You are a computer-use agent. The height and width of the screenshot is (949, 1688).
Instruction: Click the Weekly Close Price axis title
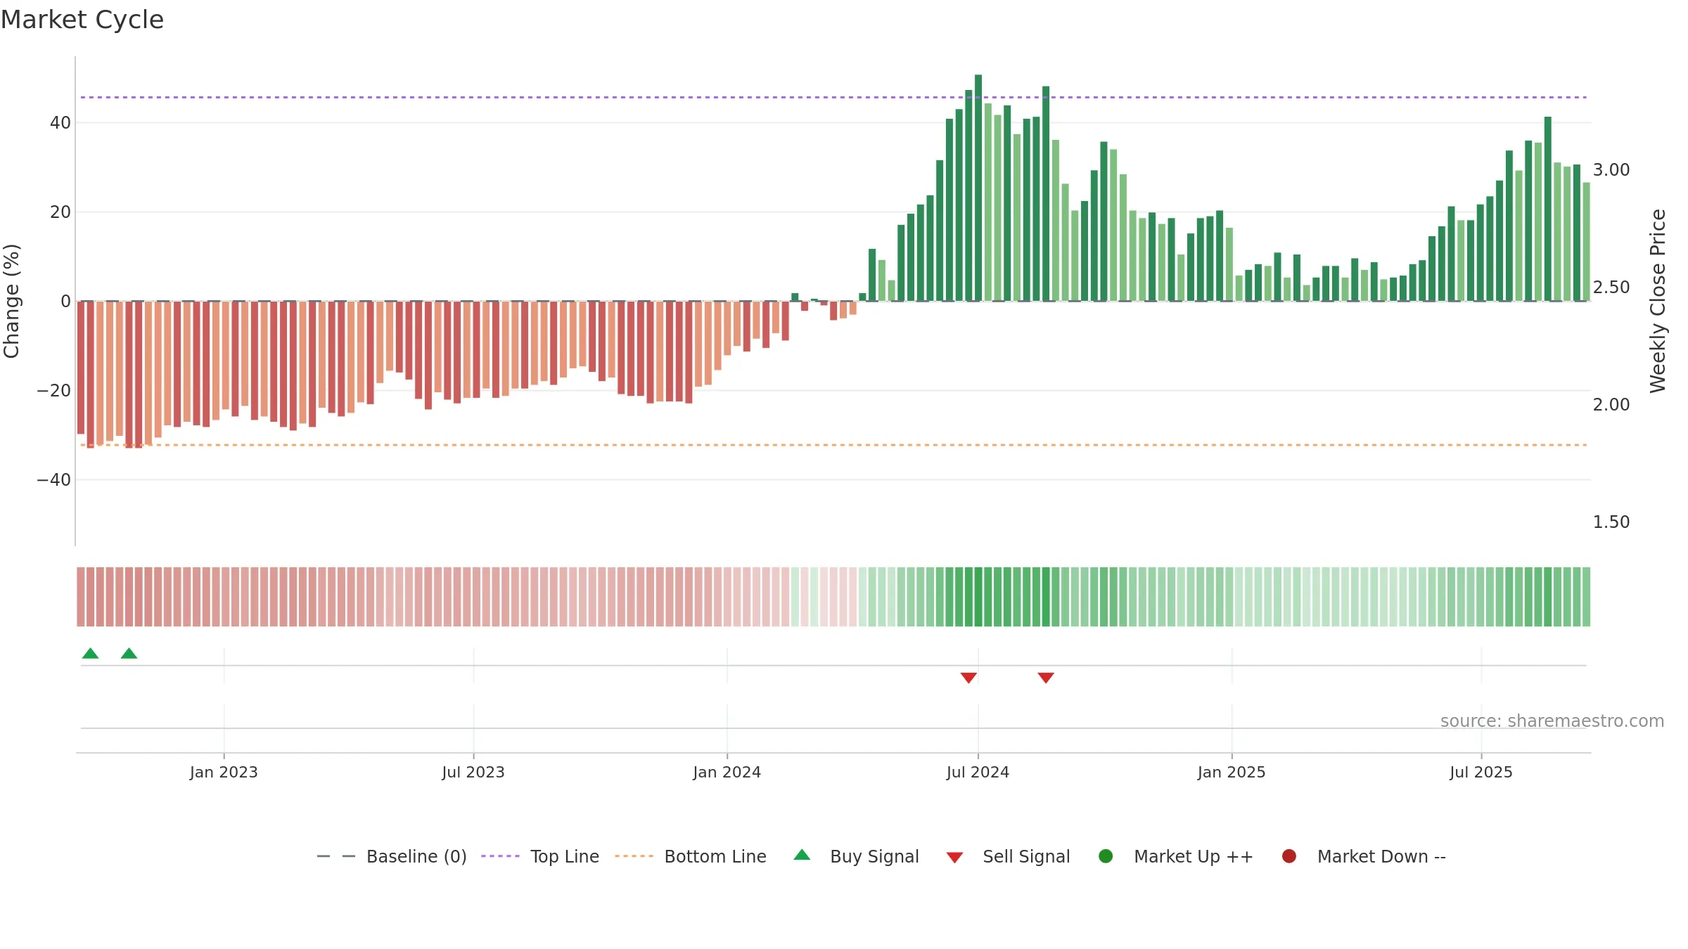1658,301
